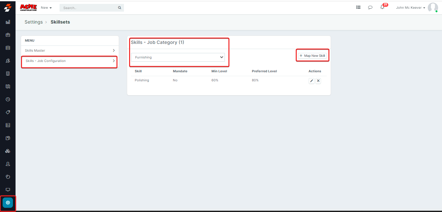Click the Skill column header
This screenshot has height=212, width=442.
pos(138,71)
